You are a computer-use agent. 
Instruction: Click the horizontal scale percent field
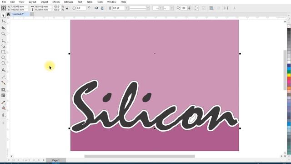pyautogui.click(x=57, y=6)
